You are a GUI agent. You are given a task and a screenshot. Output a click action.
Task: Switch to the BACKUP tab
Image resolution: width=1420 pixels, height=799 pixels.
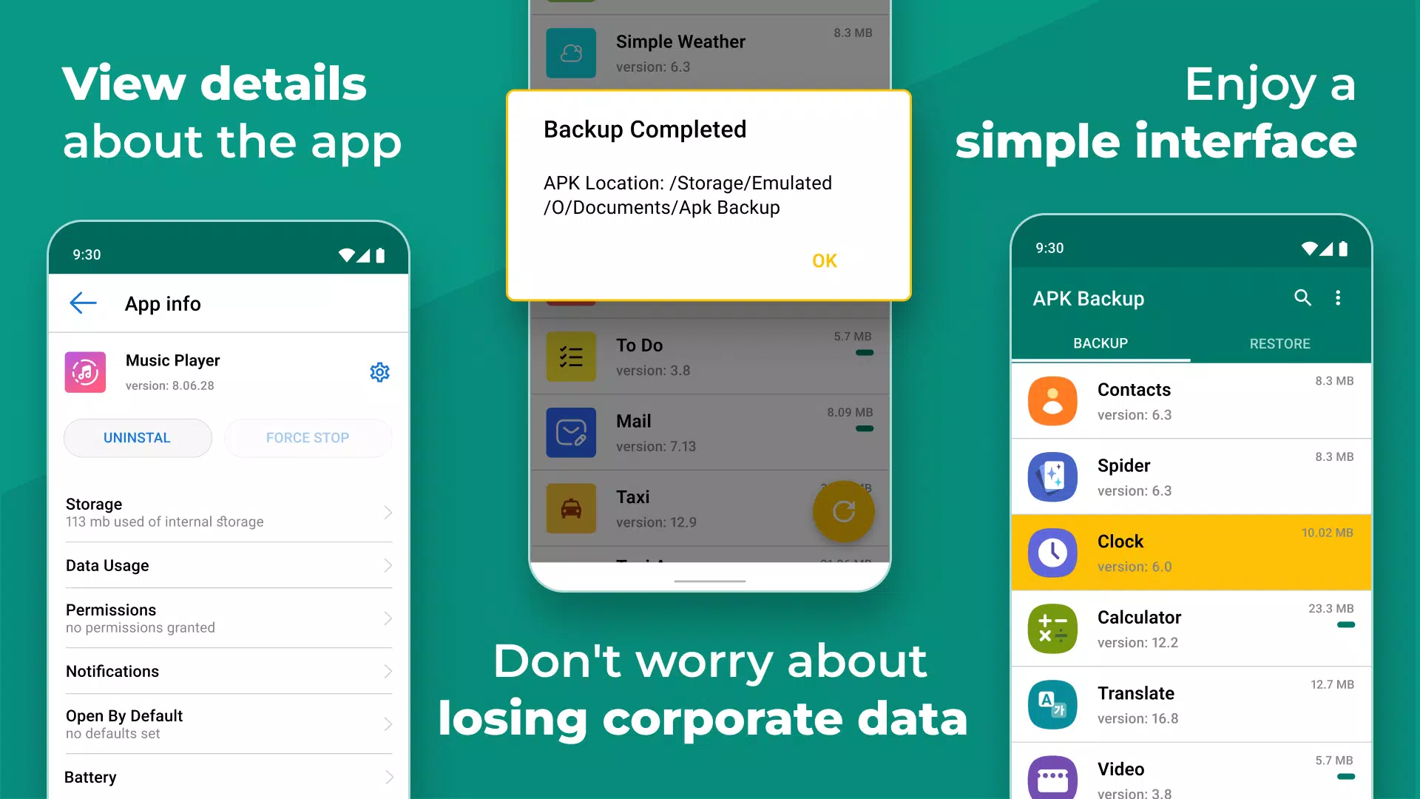(x=1100, y=343)
